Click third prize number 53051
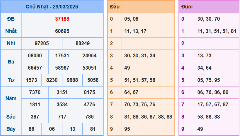240x136 pixels. [x=89, y=68]
